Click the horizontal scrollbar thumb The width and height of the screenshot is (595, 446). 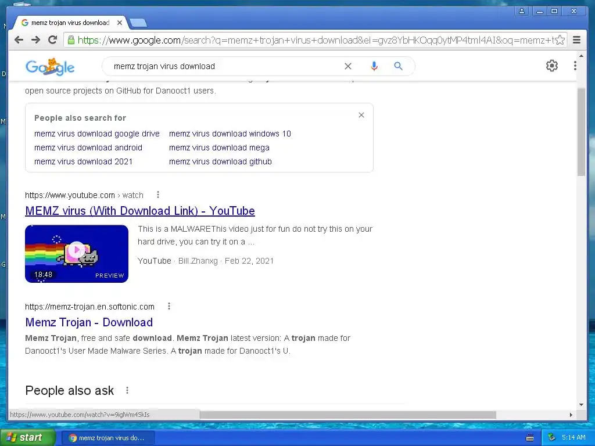[x=347, y=415]
